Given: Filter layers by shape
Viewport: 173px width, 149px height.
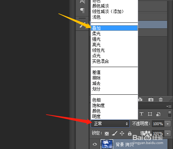Looking at the screenshot, I should (x=150, y=114).
